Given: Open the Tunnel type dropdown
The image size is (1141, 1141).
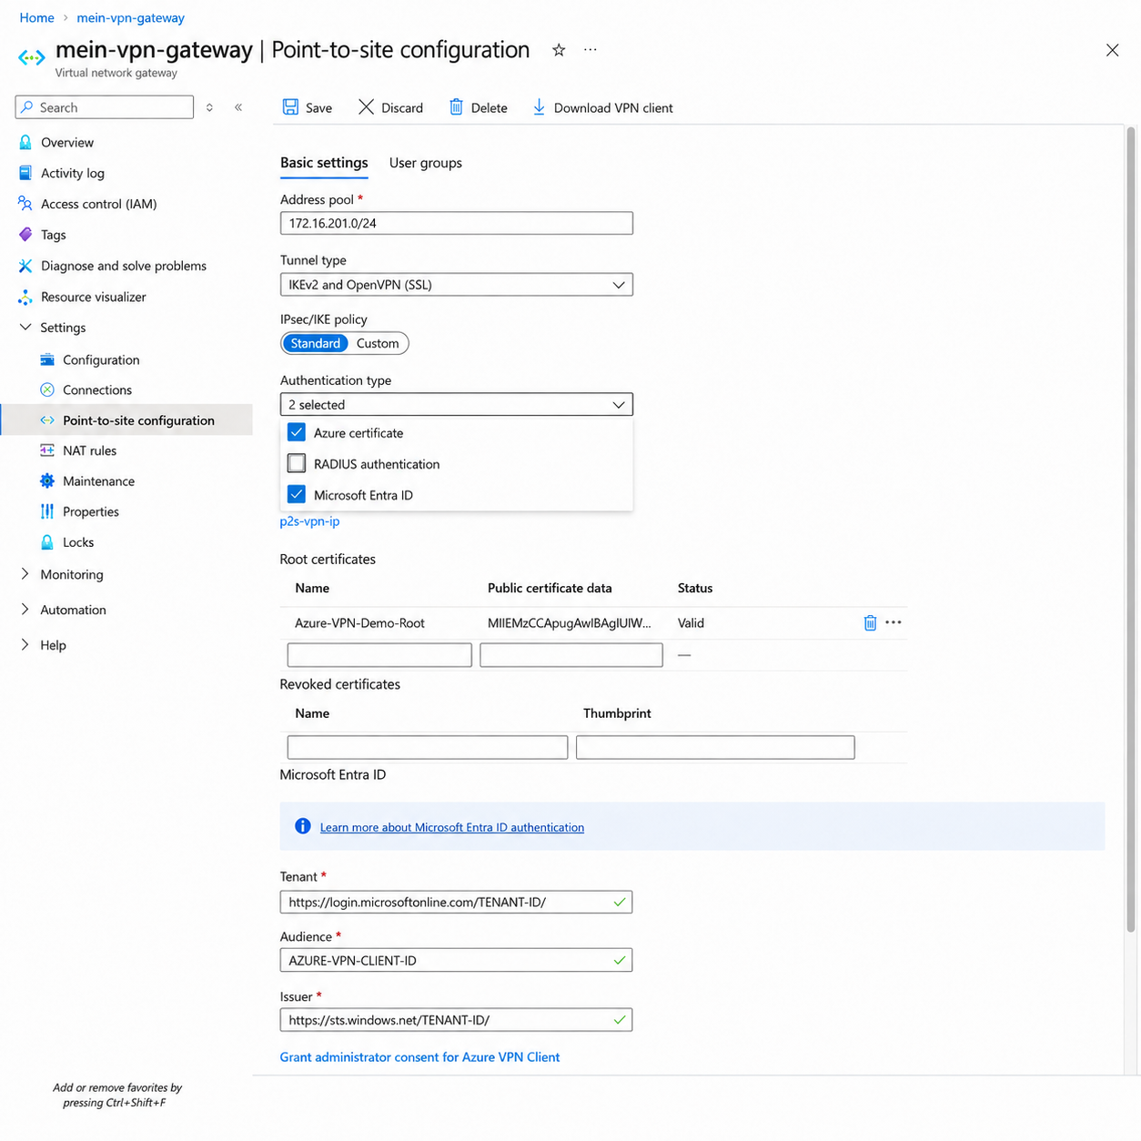Looking at the screenshot, I should [x=457, y=285].
